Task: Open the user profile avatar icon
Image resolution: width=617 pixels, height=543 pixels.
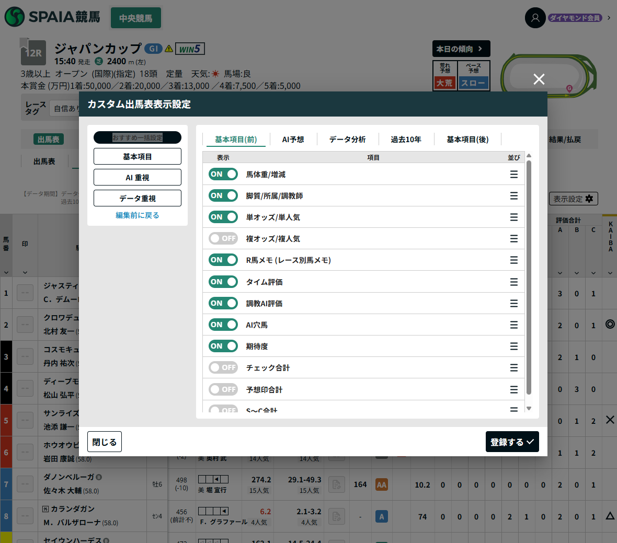Action: pyautogui.click(x=535, y=18)
